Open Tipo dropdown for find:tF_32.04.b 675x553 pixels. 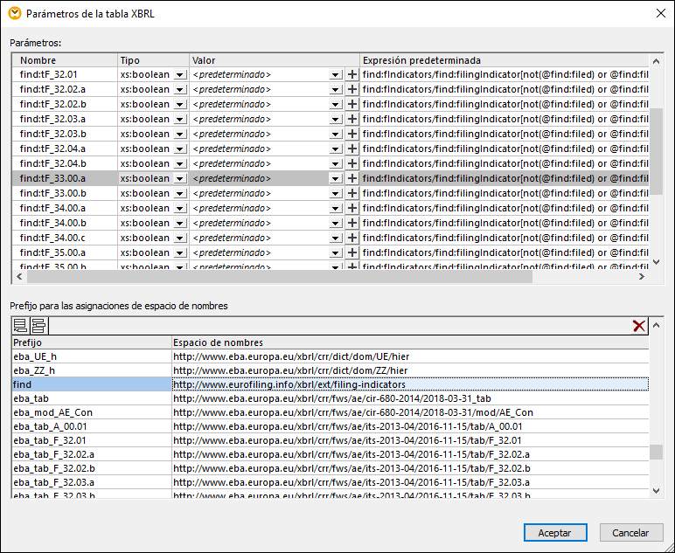[180, 164]
